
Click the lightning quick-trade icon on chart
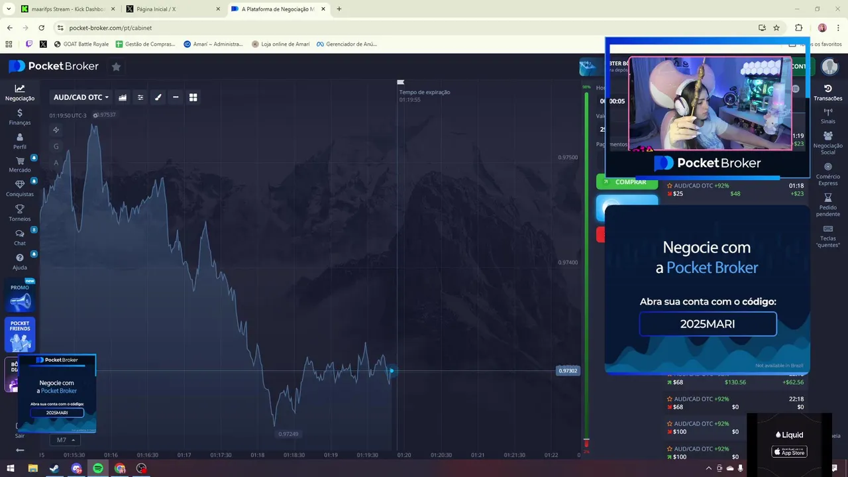tap(56, 130)
